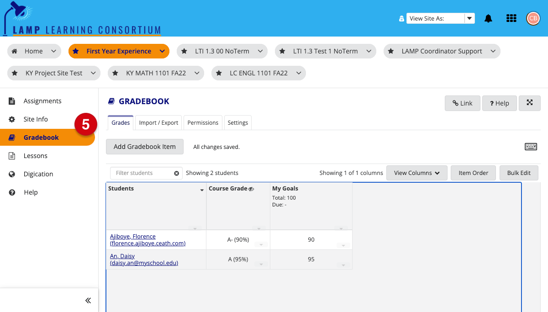Click the Link button
The image size is (548, 312).
(x=463, y=103)
